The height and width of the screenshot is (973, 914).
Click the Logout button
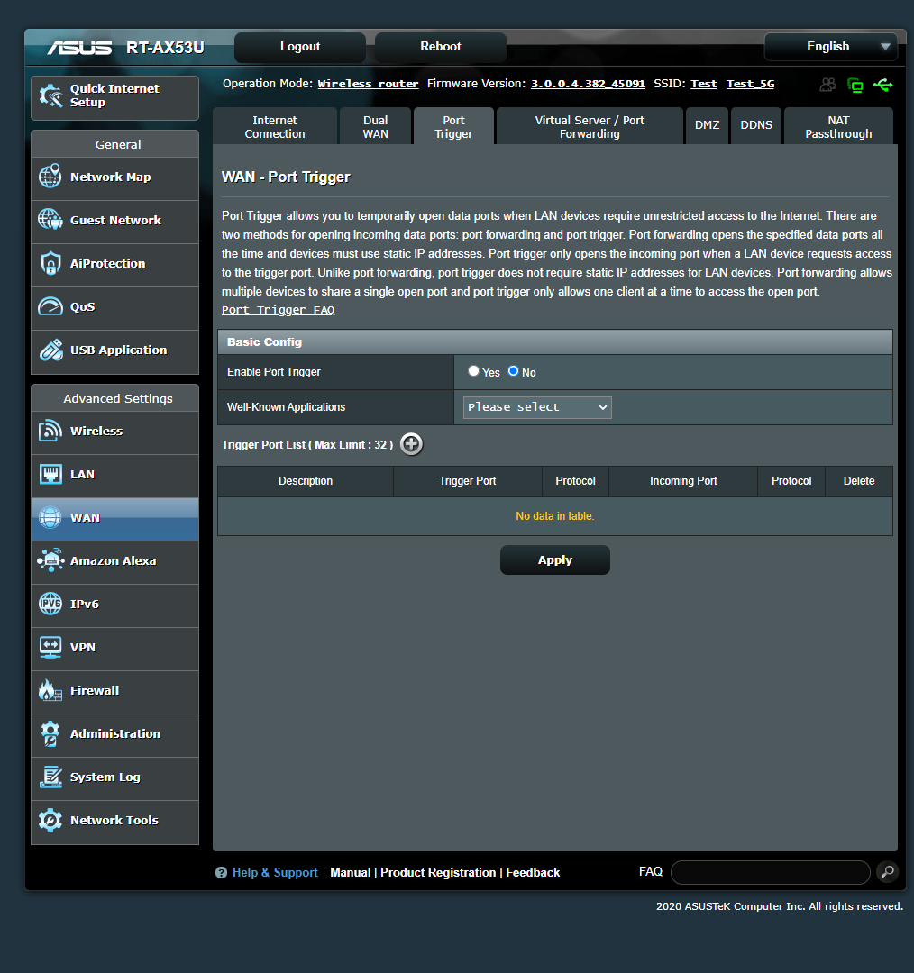[300, 47]
